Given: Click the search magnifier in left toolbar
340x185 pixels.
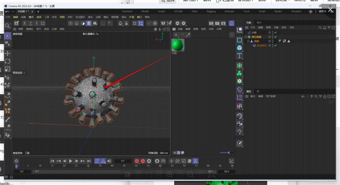Looking at the screenshot, I should (7, 26).
